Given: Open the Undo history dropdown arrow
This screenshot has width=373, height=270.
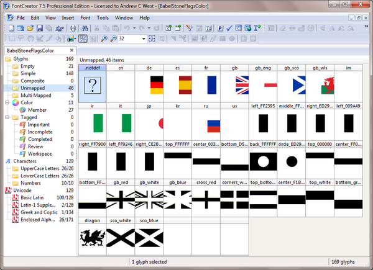Looking at the screenshot, I should [x=134, y=29].
